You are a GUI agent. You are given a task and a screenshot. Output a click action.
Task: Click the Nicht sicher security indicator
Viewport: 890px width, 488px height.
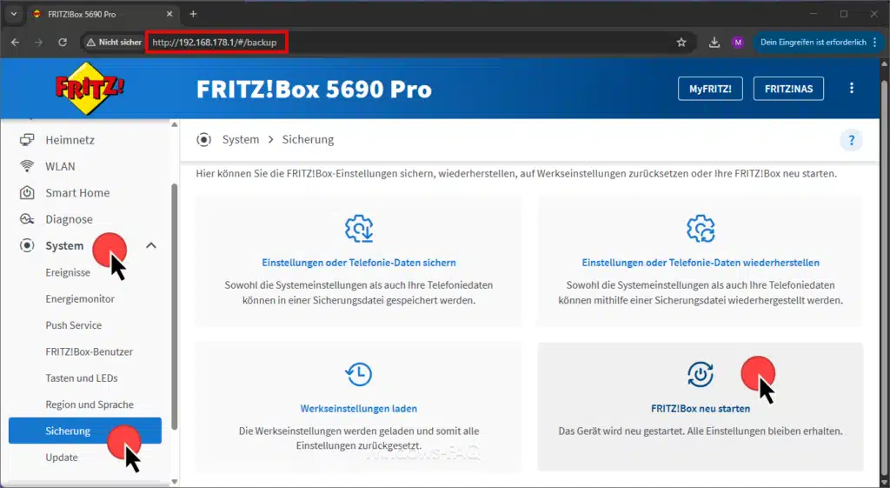[114, 42]
